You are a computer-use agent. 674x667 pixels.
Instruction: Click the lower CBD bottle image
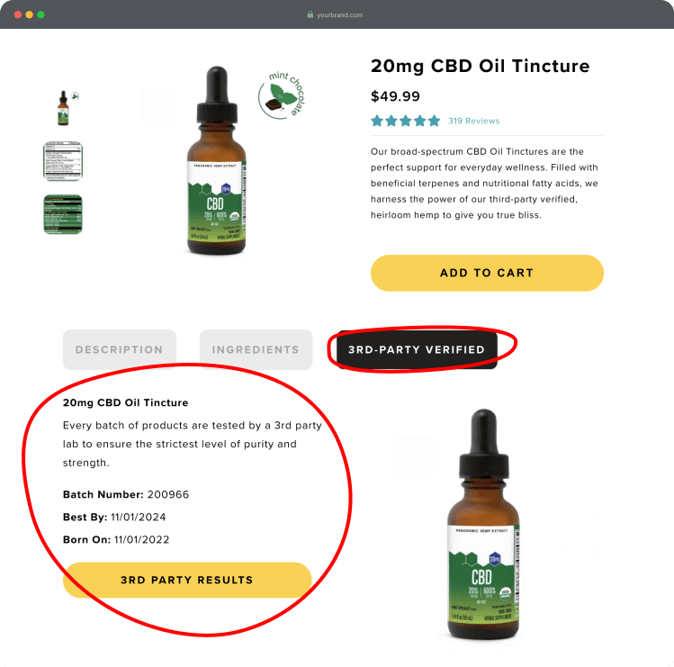(483, 524)
